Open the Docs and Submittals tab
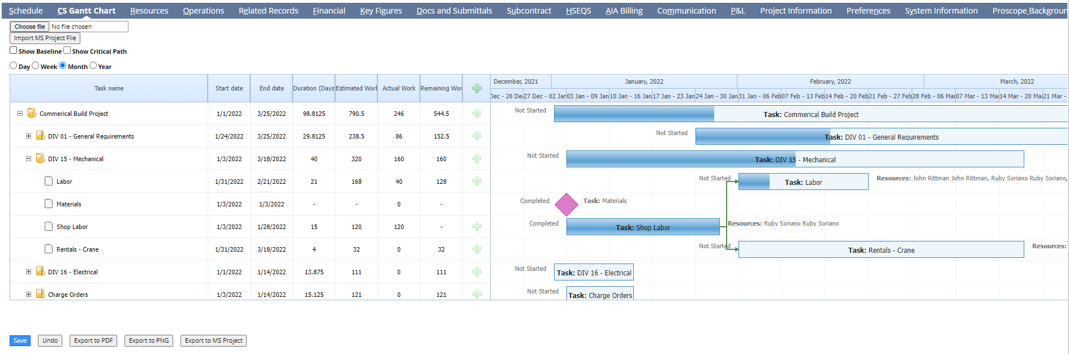Screen dimensions: 1069x354 [454, 11]
